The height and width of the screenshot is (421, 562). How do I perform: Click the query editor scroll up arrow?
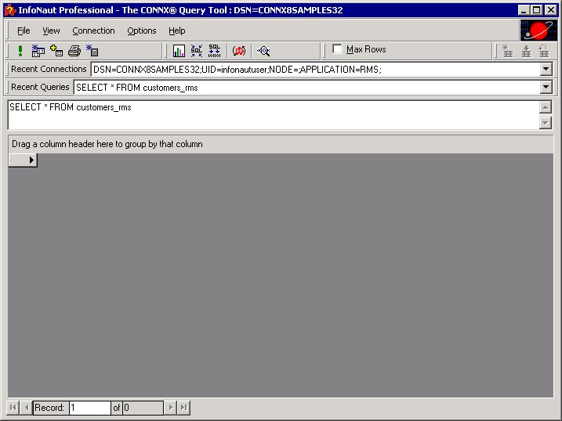pyautogui.click(x=546, y=107)
